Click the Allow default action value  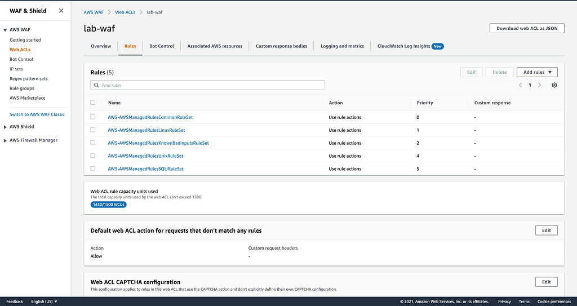tap(96, 256)
